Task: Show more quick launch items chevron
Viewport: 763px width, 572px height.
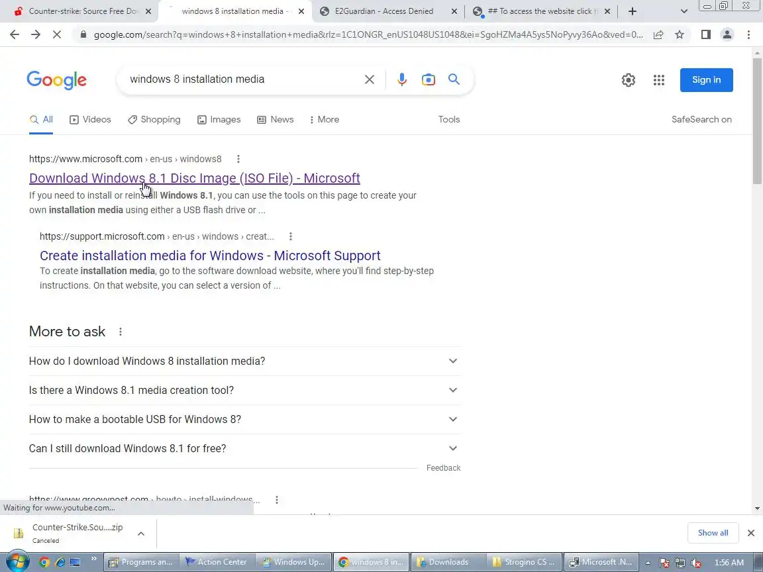Action: tap(94, 559)
